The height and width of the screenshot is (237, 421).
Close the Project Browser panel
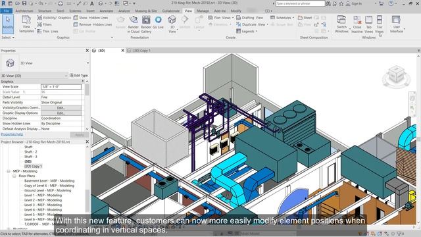[87, 142]
